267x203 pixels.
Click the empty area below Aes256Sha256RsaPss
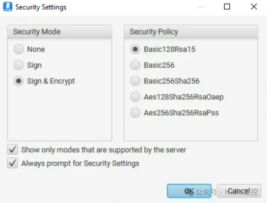191,130
